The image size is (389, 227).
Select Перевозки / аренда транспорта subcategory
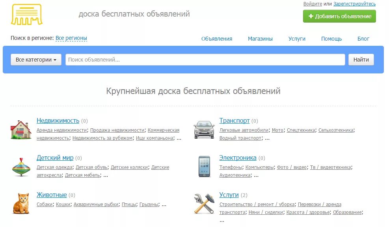click(320, 204)
